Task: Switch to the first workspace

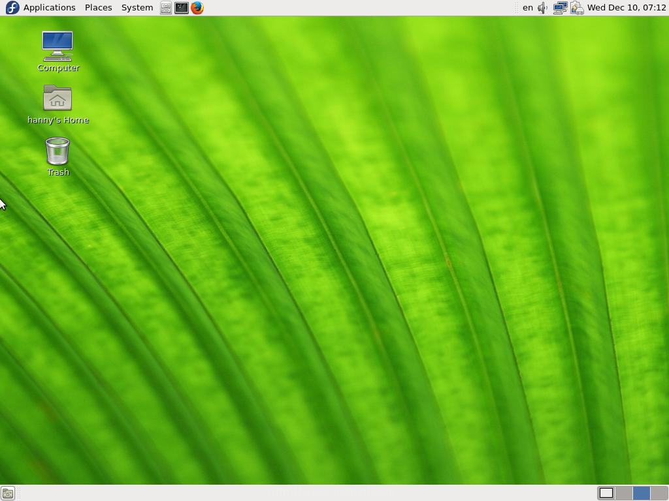Action: (x=606, y=493)
